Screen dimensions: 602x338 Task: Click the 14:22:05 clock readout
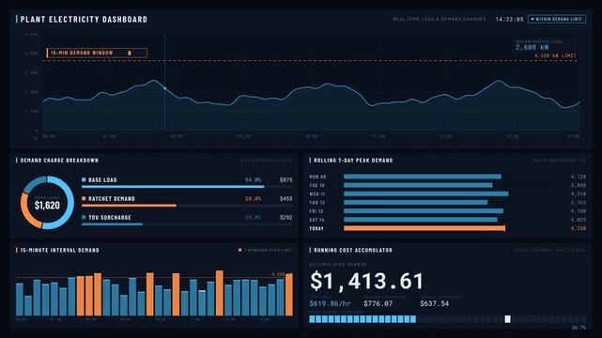[x=509, y=19]
